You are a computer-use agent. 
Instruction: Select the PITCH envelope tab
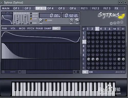coord(31,28)
